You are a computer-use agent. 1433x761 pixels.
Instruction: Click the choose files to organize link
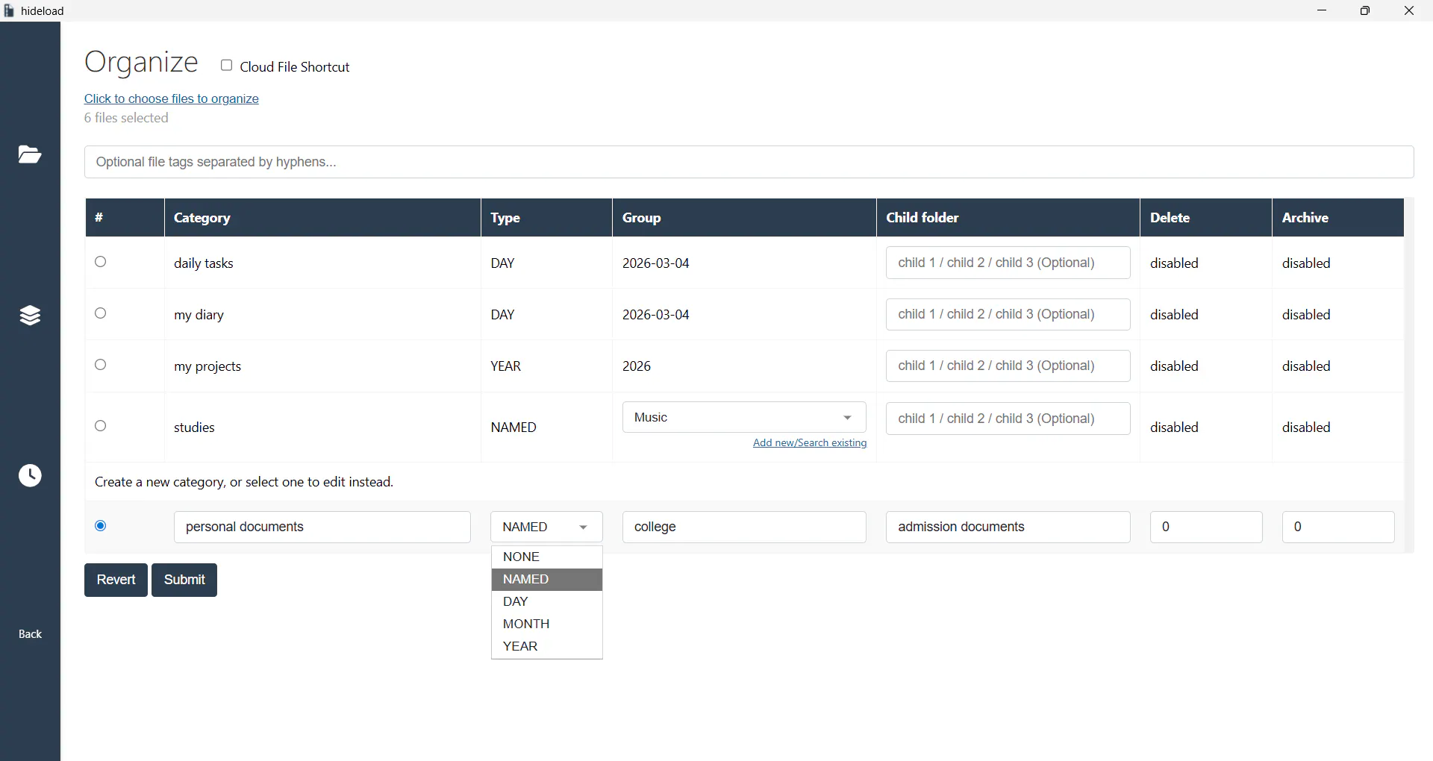pos(172,98)
